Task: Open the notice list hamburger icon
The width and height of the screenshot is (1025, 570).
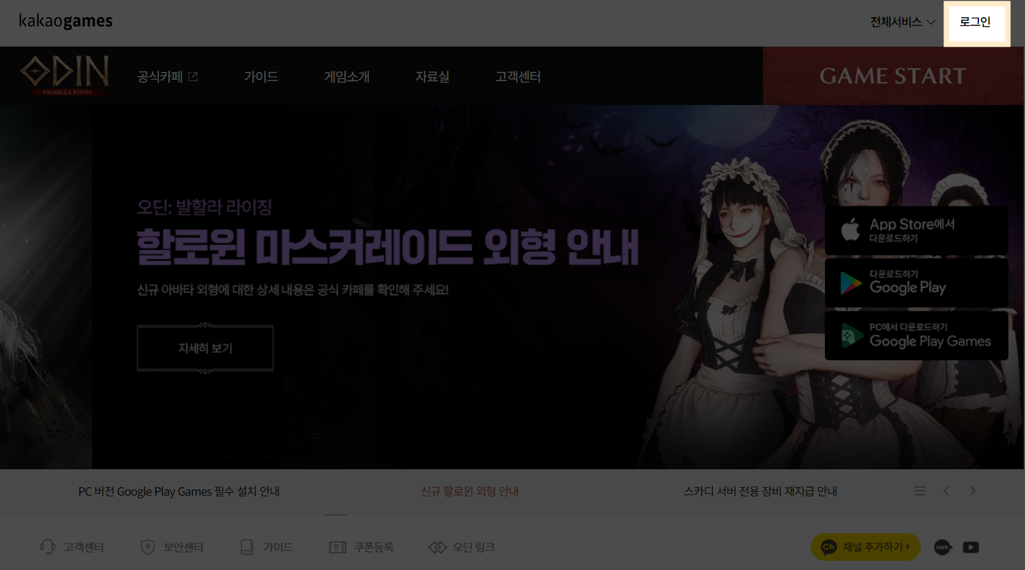Action: 919,491
